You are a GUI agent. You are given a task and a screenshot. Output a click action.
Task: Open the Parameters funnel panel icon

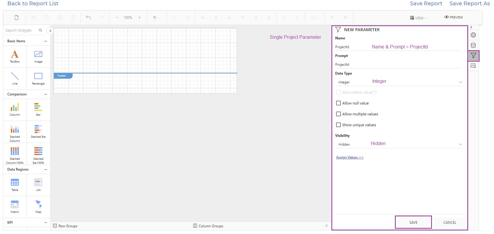[x=473, y=55]
